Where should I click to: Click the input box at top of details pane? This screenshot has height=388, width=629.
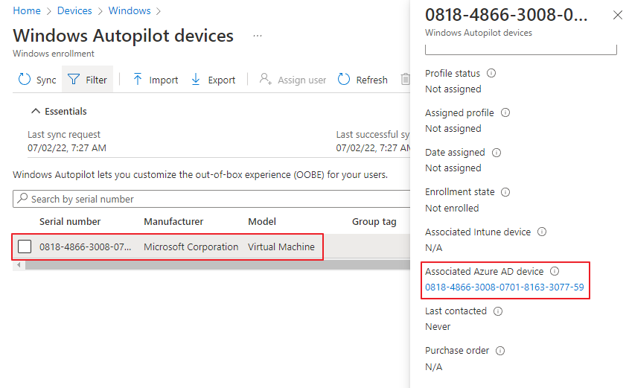point(520,50)
